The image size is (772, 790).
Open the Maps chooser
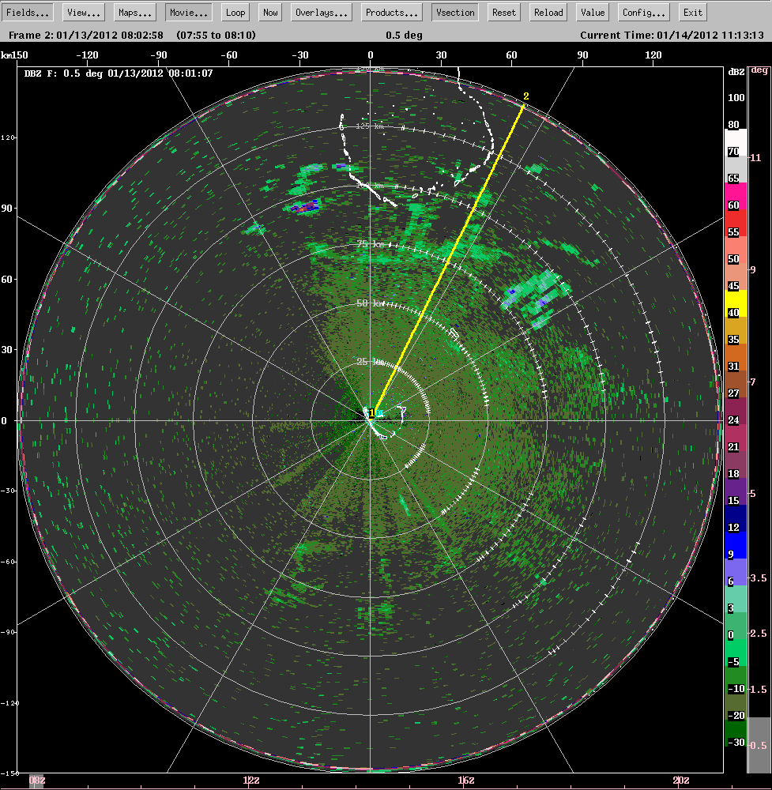tap(134, 12)
